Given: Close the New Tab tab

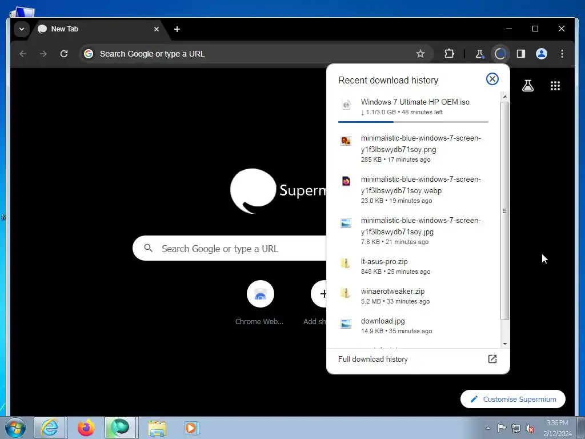Looking at the screenshot, I should [157, 29].
